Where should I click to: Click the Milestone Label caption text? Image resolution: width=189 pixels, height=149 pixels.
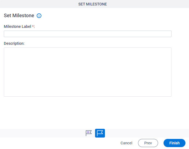pos(18,26)
